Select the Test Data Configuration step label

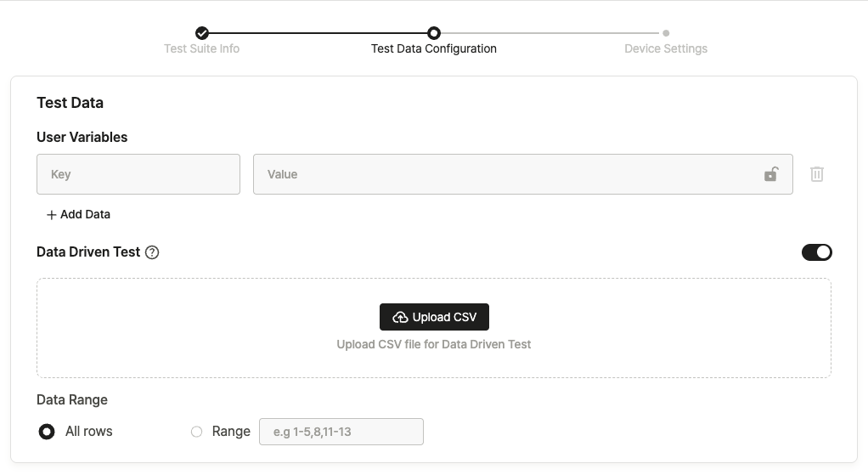[434, 48]
